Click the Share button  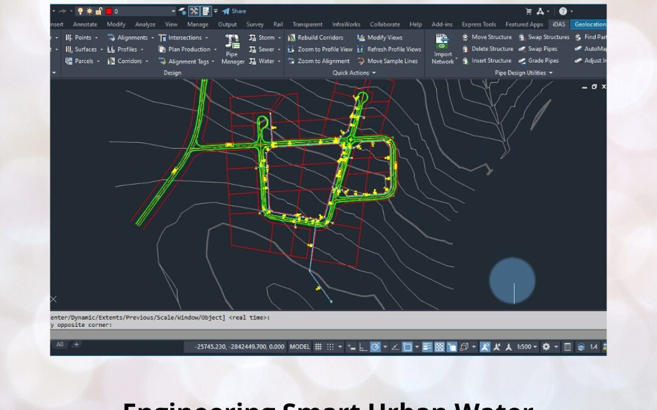[234, 10]
